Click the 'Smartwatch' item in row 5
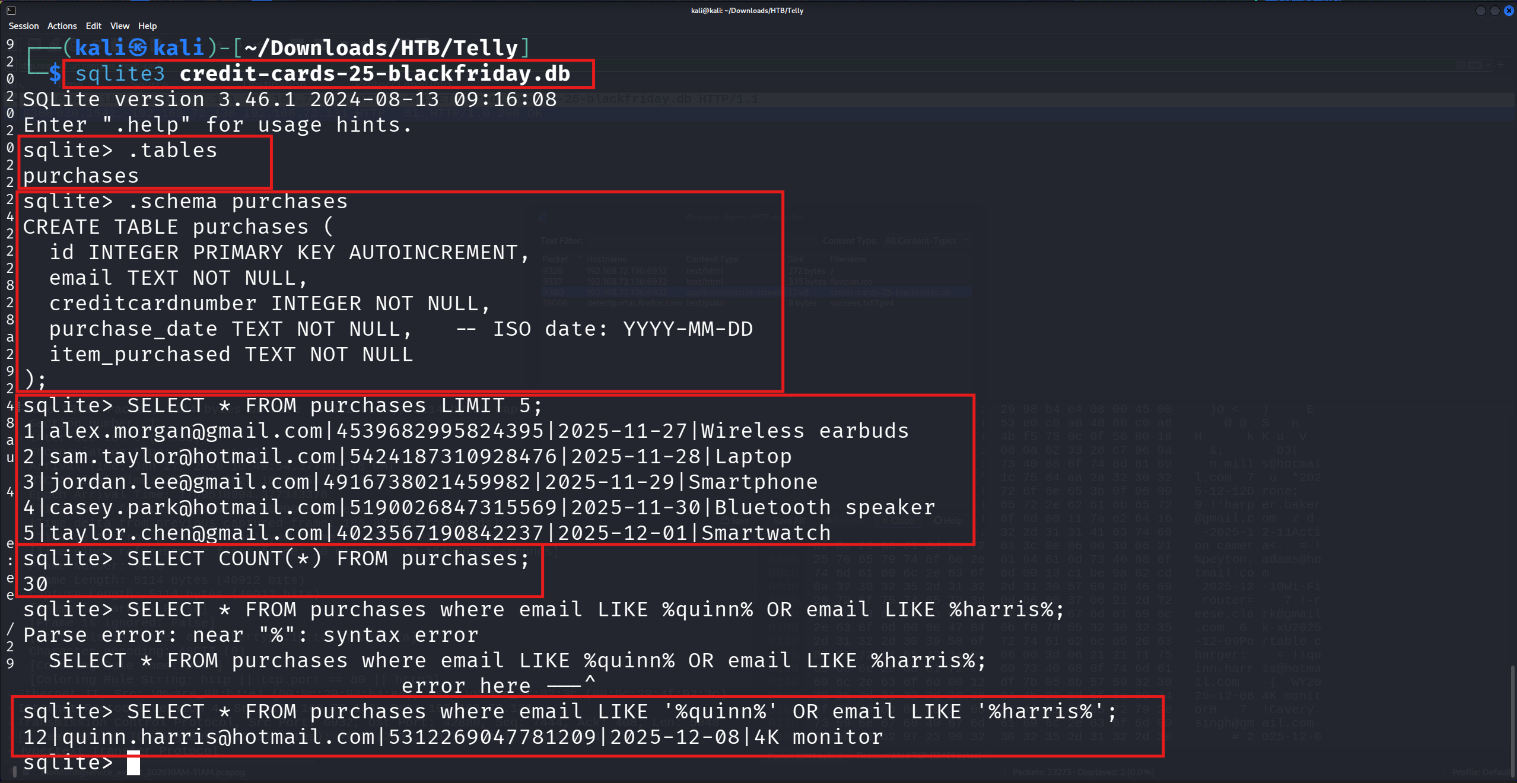 (x=767, y=533)
